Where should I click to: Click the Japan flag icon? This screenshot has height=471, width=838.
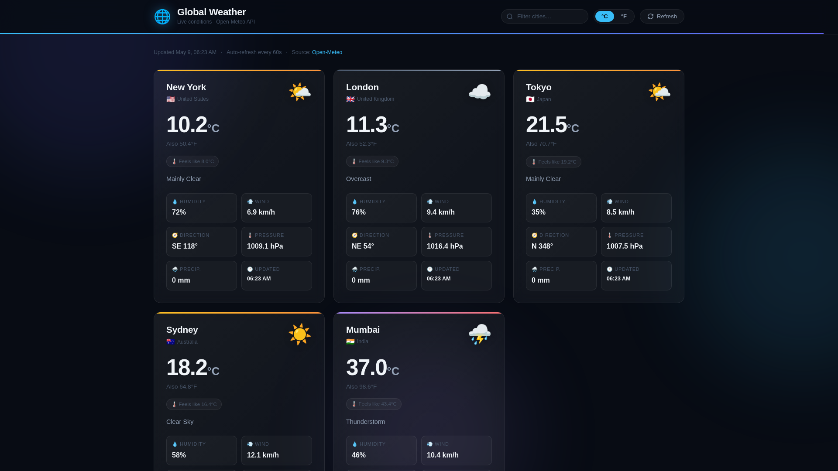[530, 99]
